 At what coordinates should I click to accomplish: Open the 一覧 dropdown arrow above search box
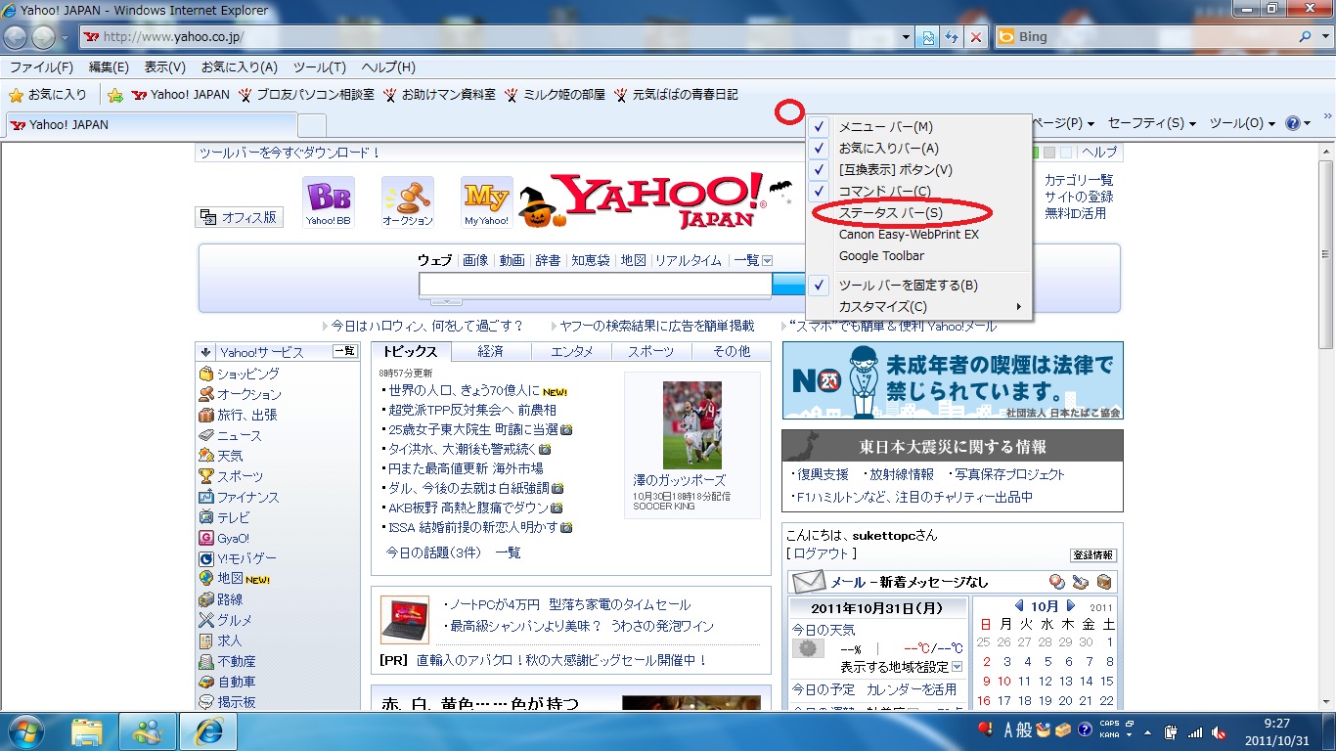767,260
